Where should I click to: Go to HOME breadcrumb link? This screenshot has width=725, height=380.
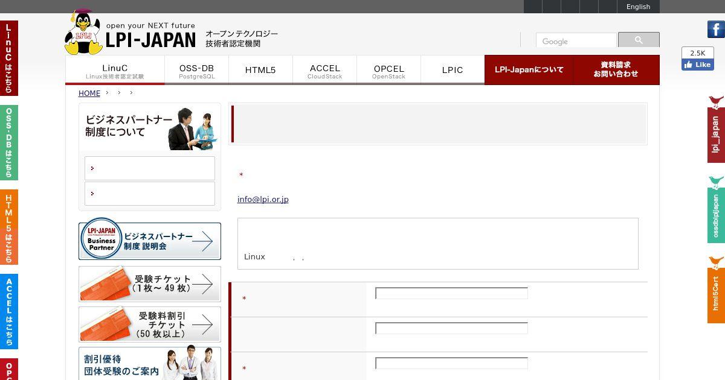click(x=89, y=93)
